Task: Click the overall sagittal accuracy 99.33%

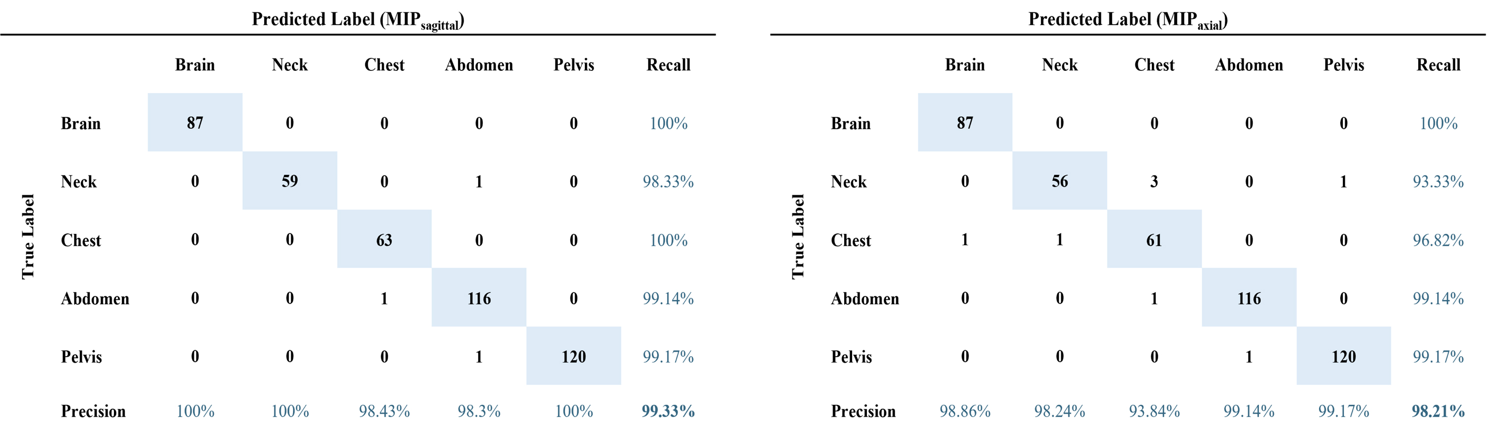Action: click(x=669, y=411)
